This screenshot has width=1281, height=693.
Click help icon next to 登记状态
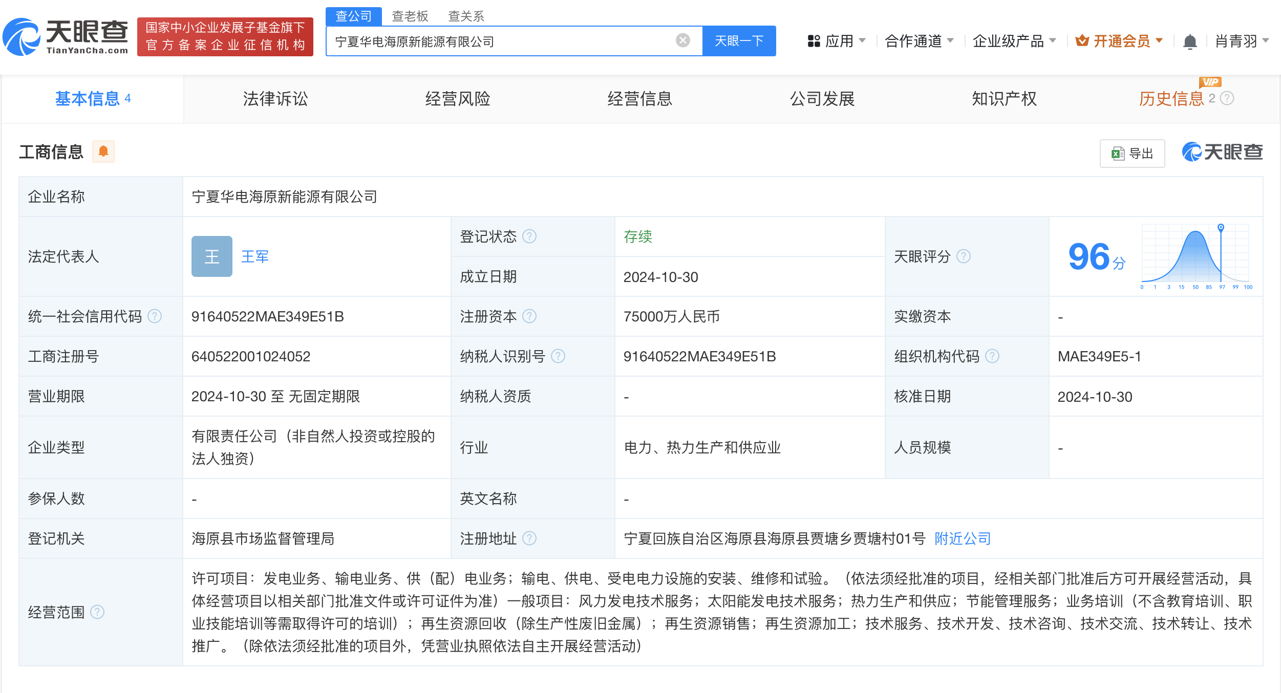[x=529, y=236]
